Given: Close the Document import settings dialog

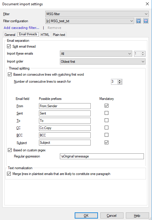Looking at the screenshot, I should tap(147, 4).
